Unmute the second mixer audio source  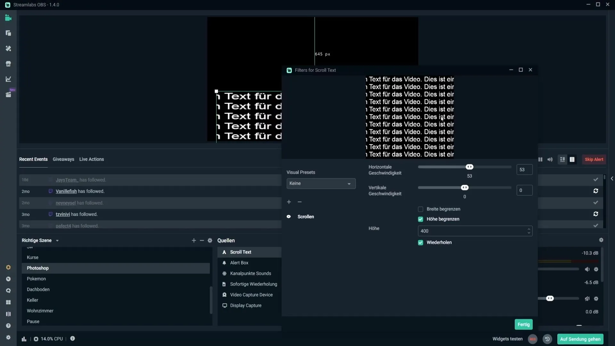587,299
